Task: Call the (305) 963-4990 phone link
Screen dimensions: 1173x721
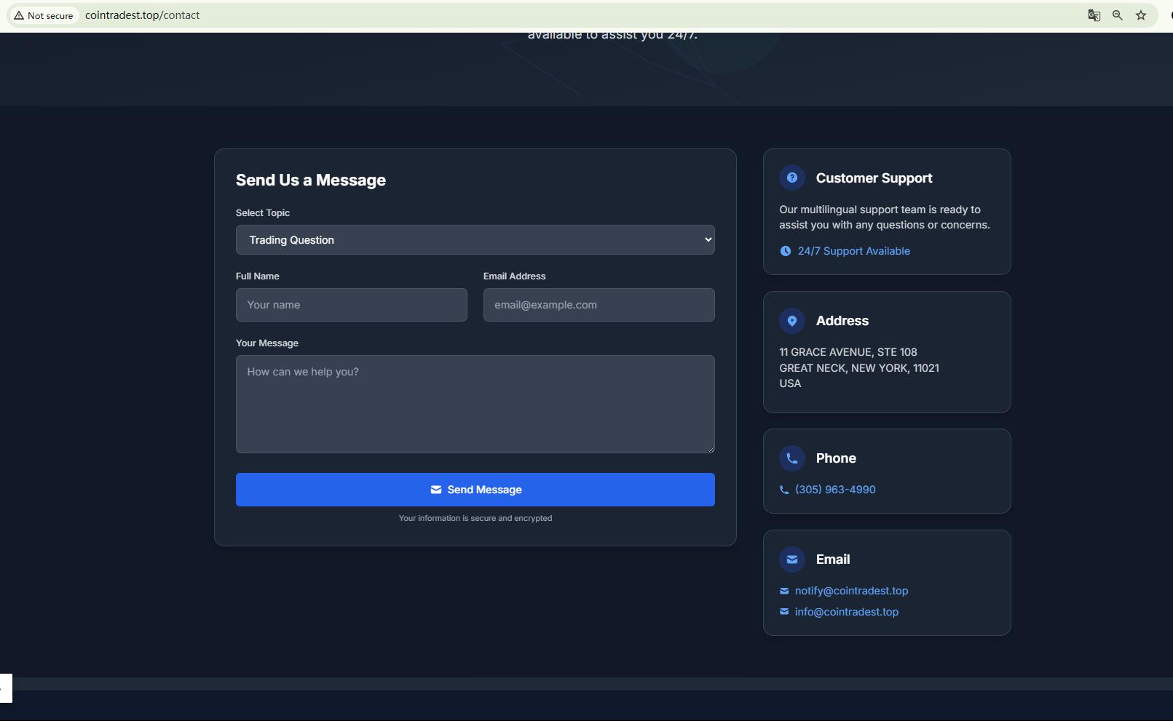Action: click(x=835, y=490)
